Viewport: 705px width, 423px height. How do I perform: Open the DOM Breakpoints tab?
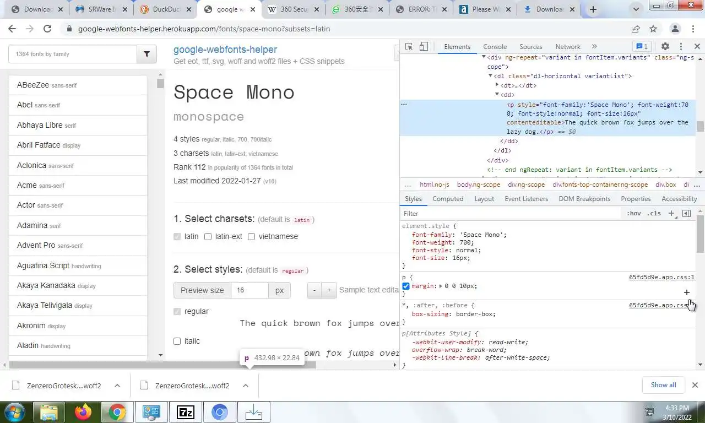[x=584, y=199]
